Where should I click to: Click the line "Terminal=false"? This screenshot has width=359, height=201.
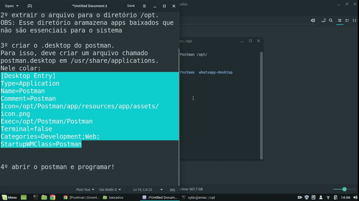(26, 129)
